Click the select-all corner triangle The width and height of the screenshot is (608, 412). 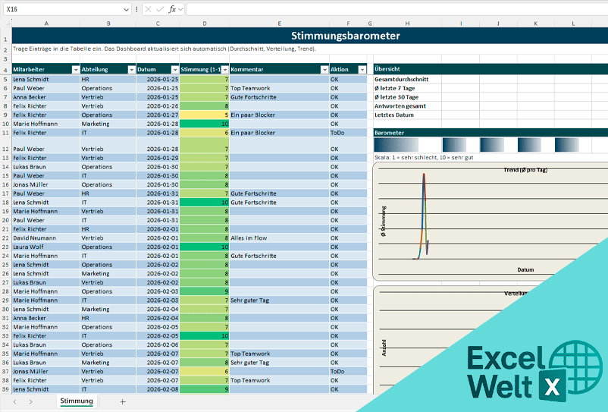tap(6, 24)
